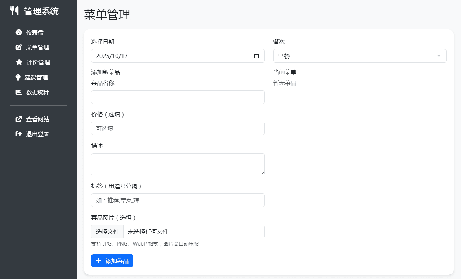
Task: Open 仪表盘 via the dashboard icon
Action: (x=19, y=32)
